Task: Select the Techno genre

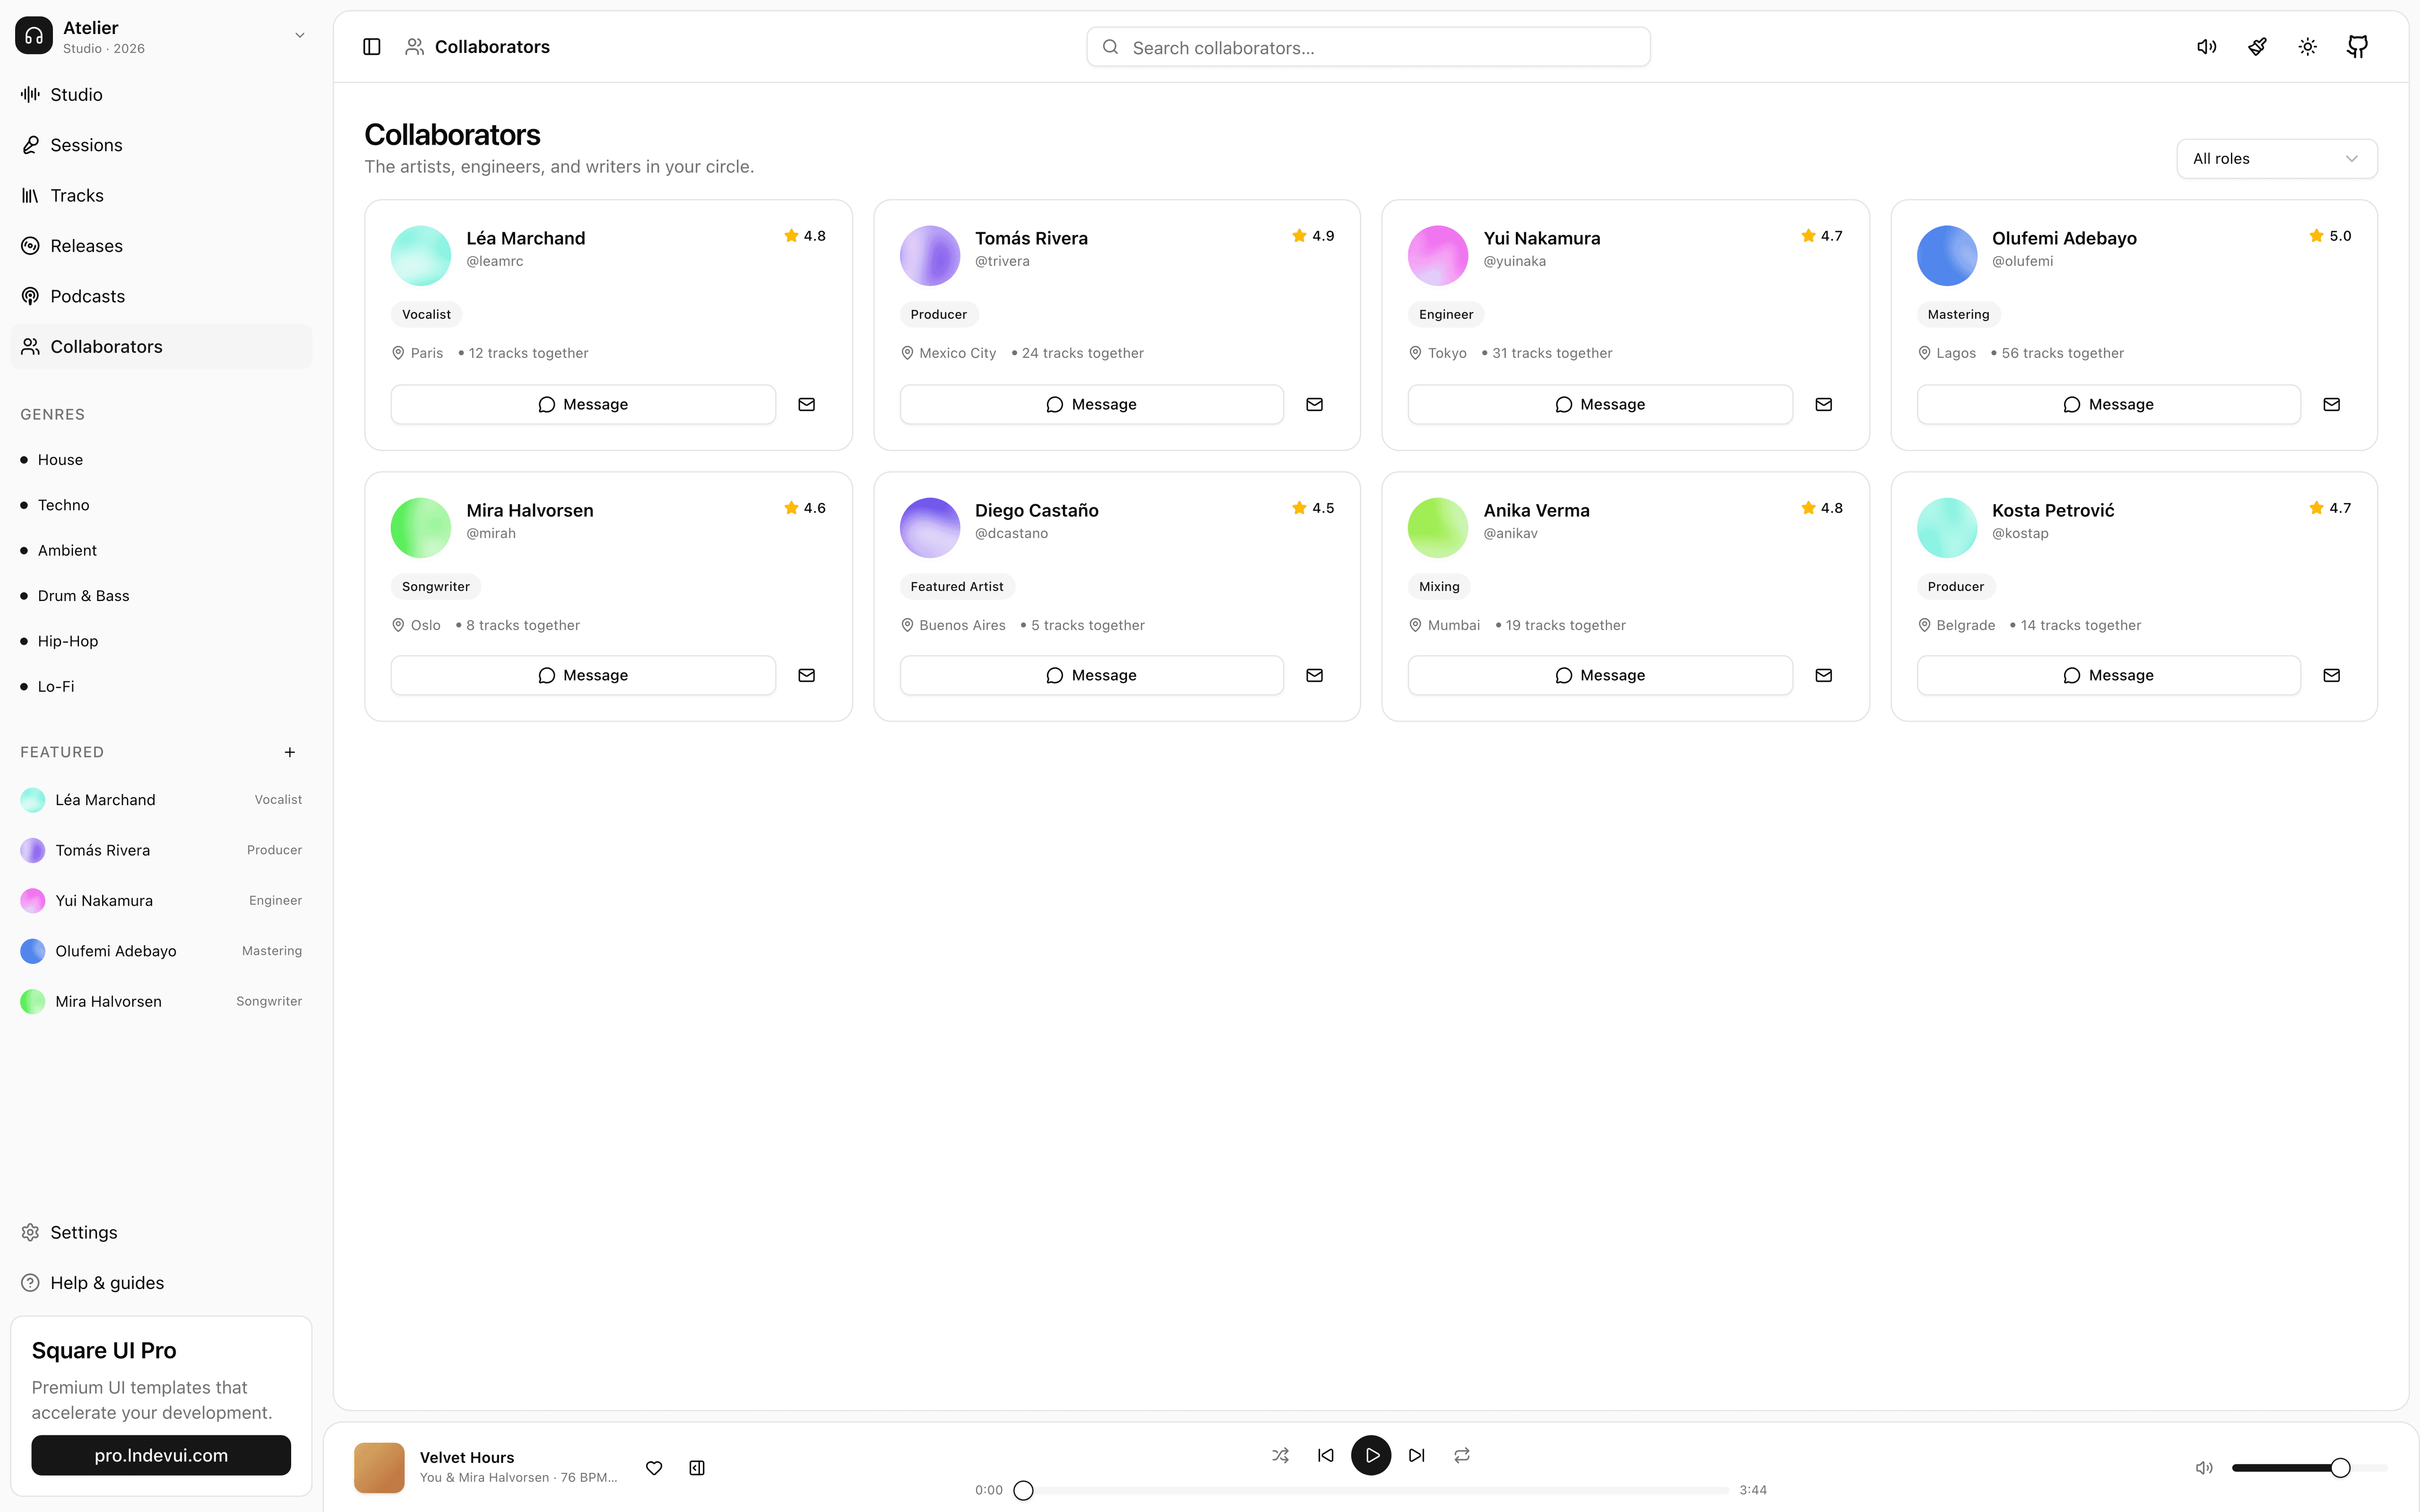Action: [x=161, y=505]
